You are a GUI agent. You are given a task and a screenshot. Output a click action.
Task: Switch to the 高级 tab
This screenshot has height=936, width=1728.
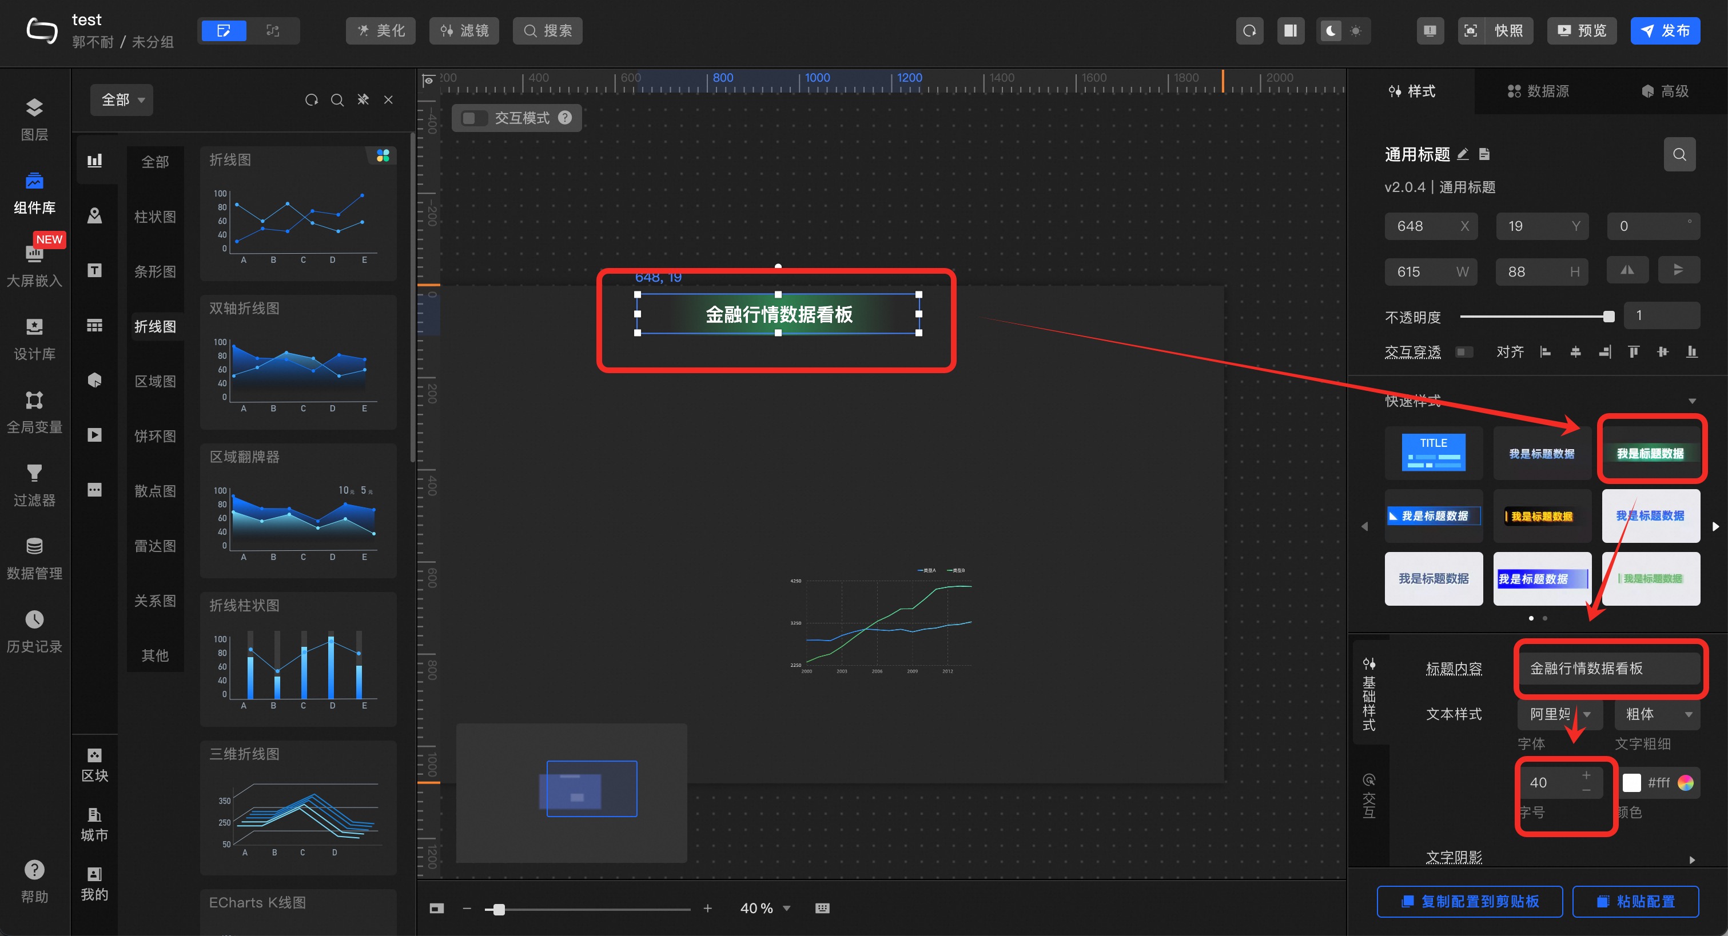click(x=1665, y=91)
